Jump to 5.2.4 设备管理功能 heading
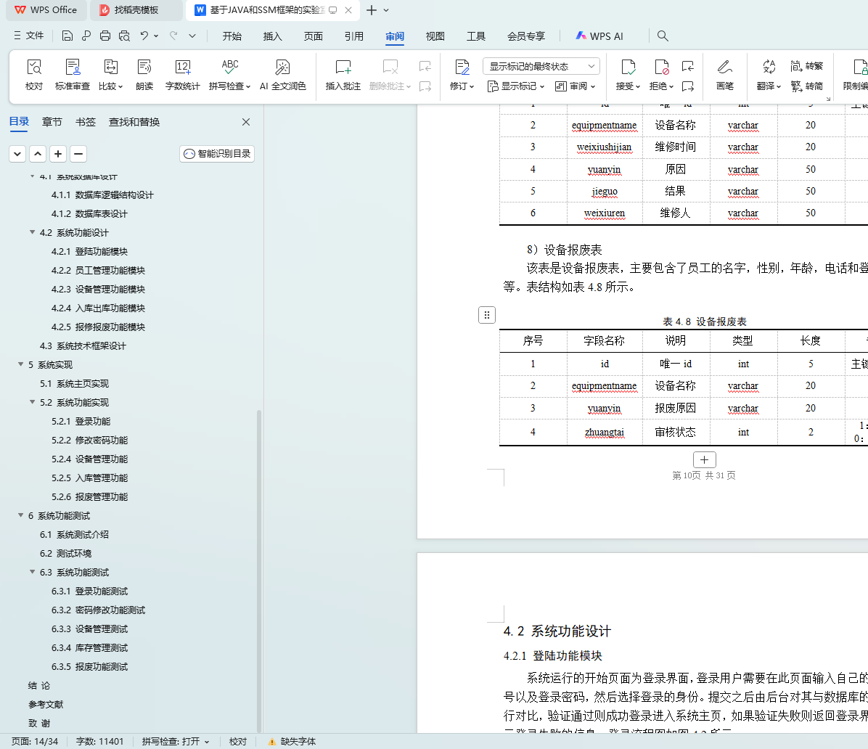 (90, 459)
